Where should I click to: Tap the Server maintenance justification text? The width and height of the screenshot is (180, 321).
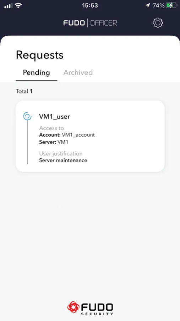[x=63, y=160]
